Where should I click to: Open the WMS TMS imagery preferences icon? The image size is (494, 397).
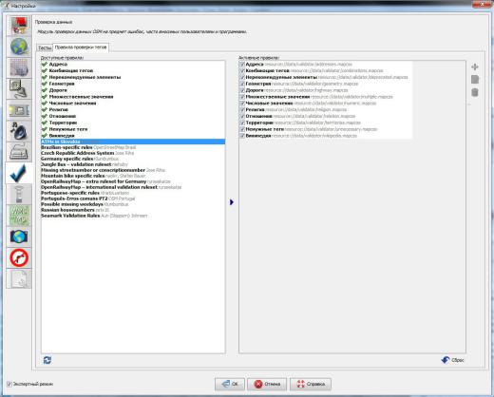click(19, 216)
